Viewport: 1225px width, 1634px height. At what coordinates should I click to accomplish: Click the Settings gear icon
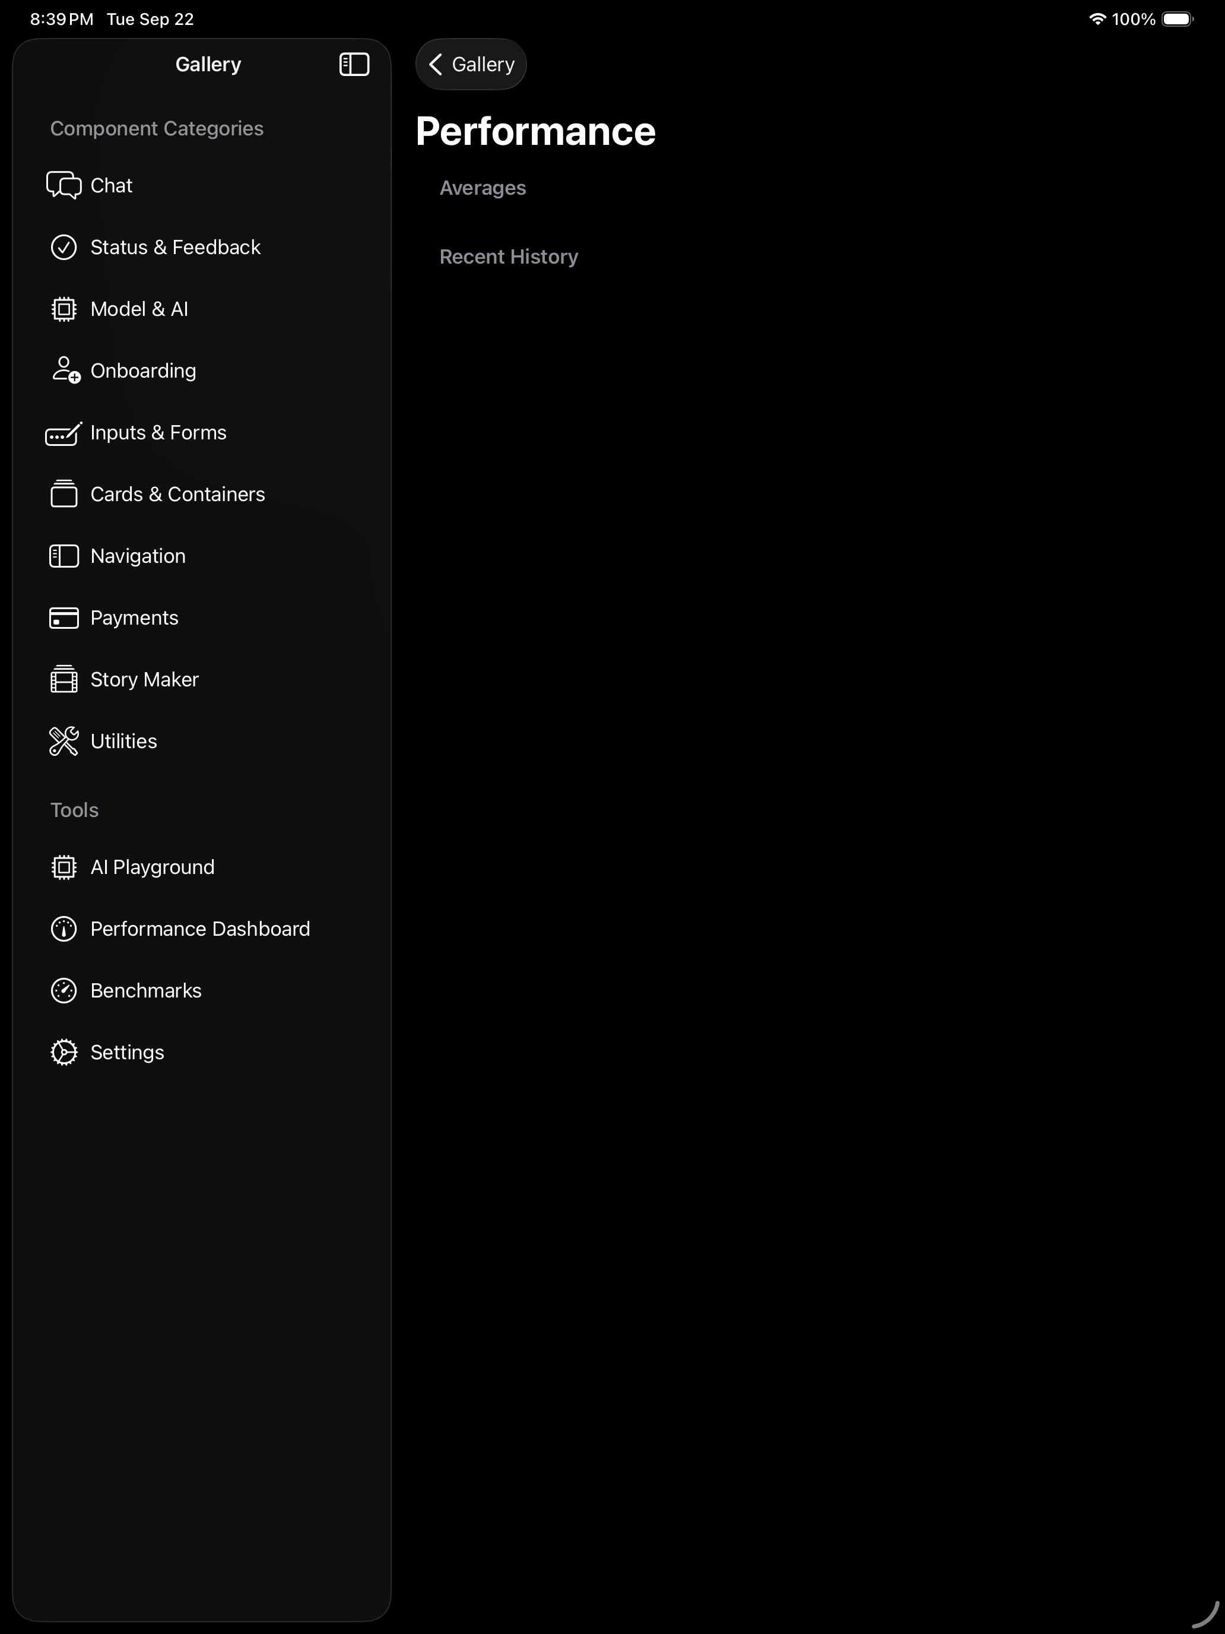[x=64, y=1053]
